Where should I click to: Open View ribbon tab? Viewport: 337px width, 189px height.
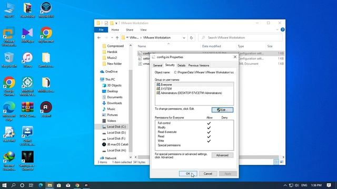click(x=143, y=30)
